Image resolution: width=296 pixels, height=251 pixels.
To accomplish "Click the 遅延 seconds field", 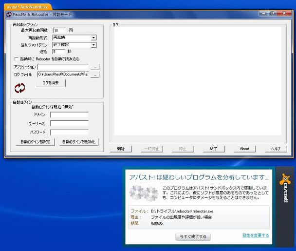I will [x=59, y=52].
